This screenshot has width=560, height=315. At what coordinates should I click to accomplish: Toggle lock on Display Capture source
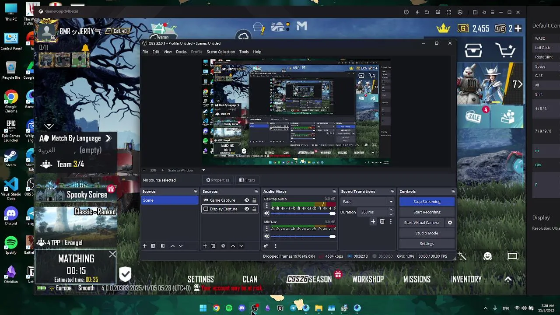pos(254,209)
